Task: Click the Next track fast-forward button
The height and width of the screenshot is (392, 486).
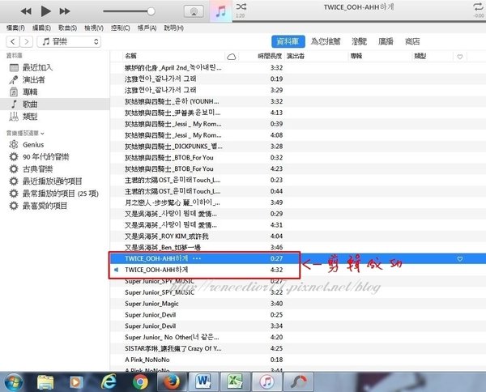Action: [x=65, y=11]
